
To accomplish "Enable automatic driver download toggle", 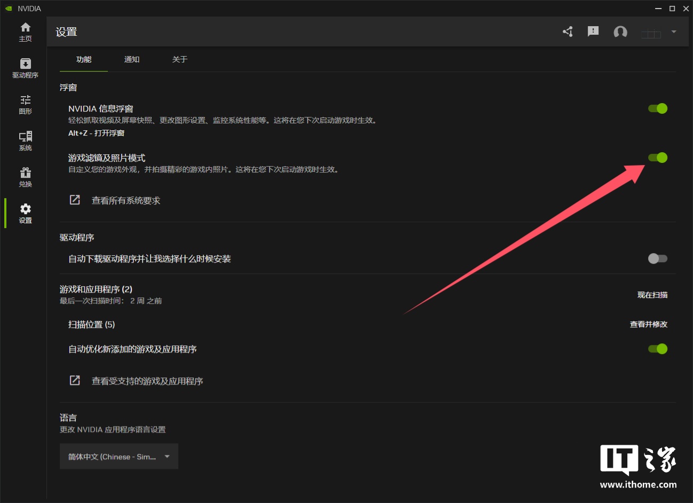I will tap(658, 258).
